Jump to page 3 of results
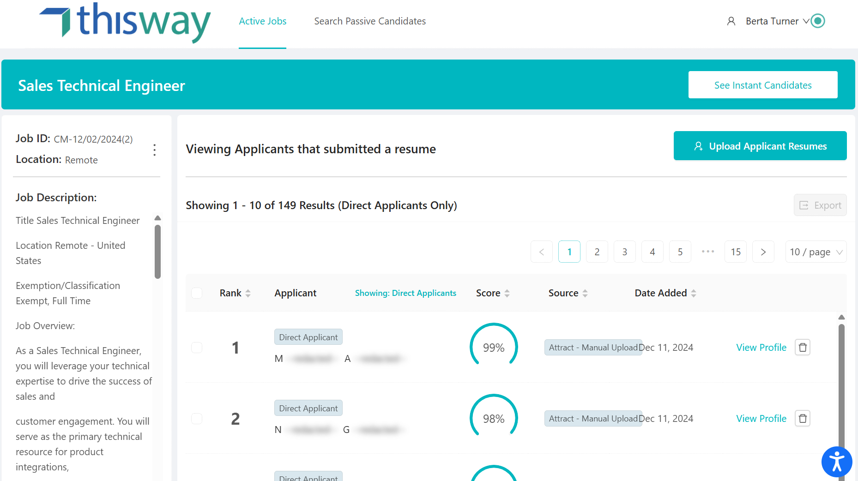The image size is (858, 481). 624,252
